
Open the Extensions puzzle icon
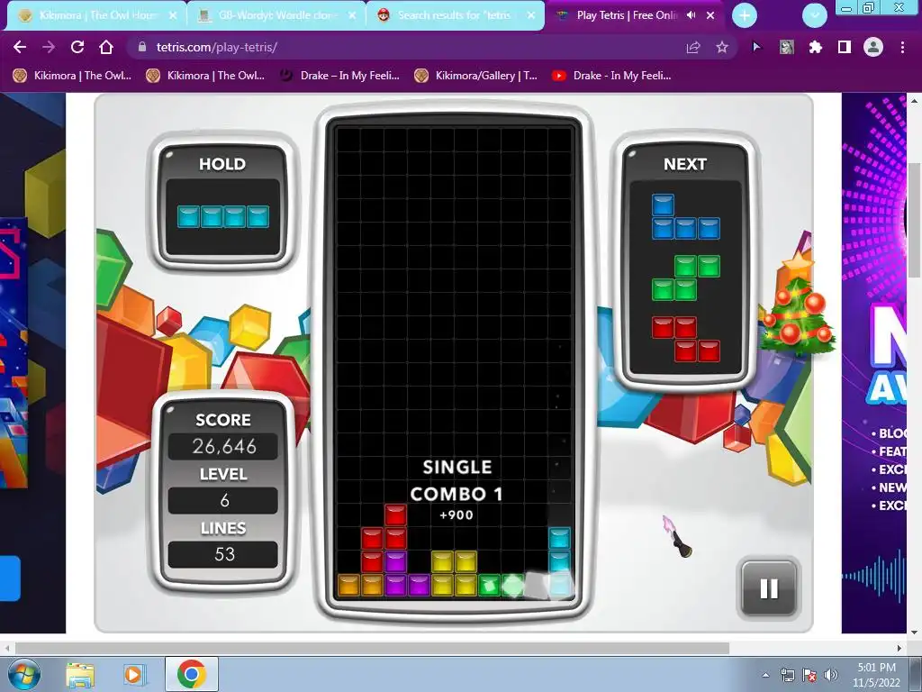point(816,47)
